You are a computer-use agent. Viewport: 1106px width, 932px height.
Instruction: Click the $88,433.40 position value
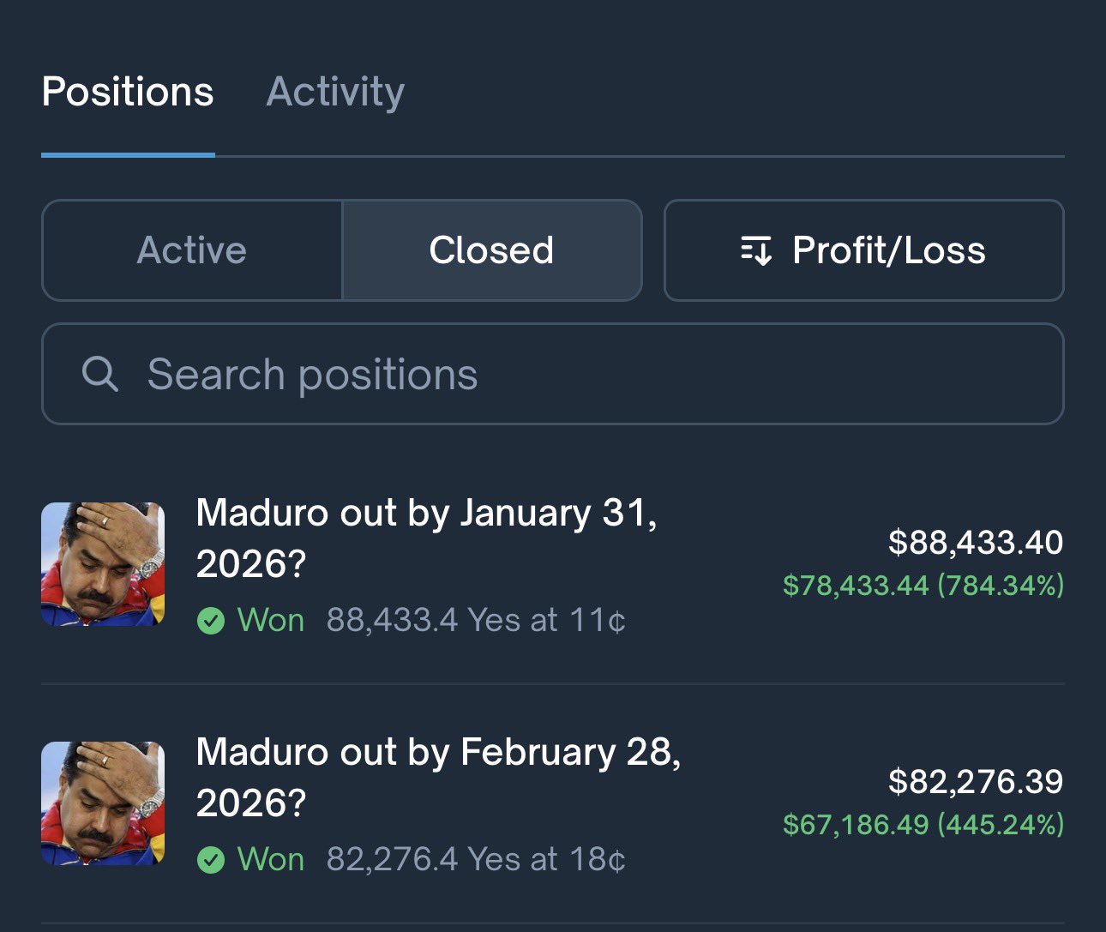976,542
